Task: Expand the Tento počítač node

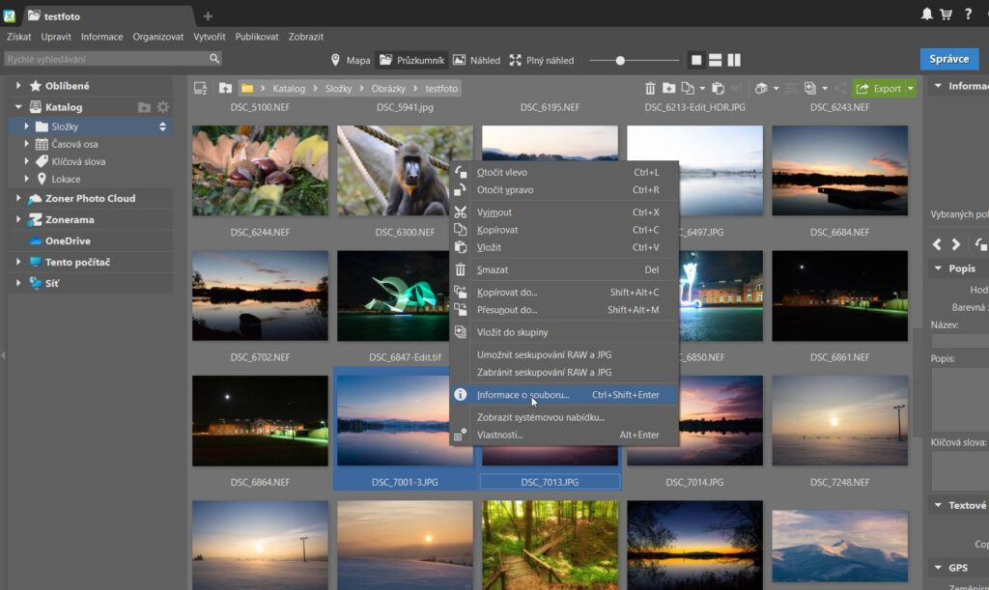Action: click(x=18, y=262)
